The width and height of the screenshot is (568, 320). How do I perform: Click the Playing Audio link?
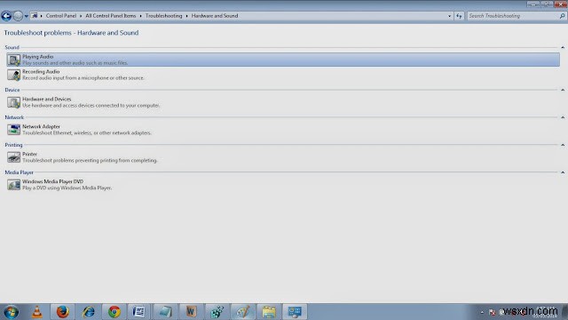click(37, 57)
